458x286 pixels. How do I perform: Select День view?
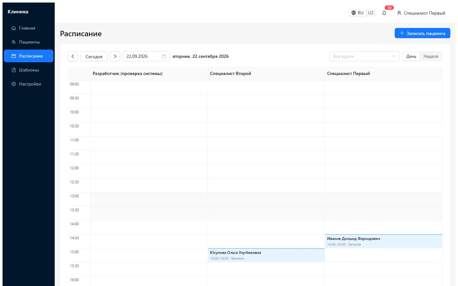click(x=411, y=56)
